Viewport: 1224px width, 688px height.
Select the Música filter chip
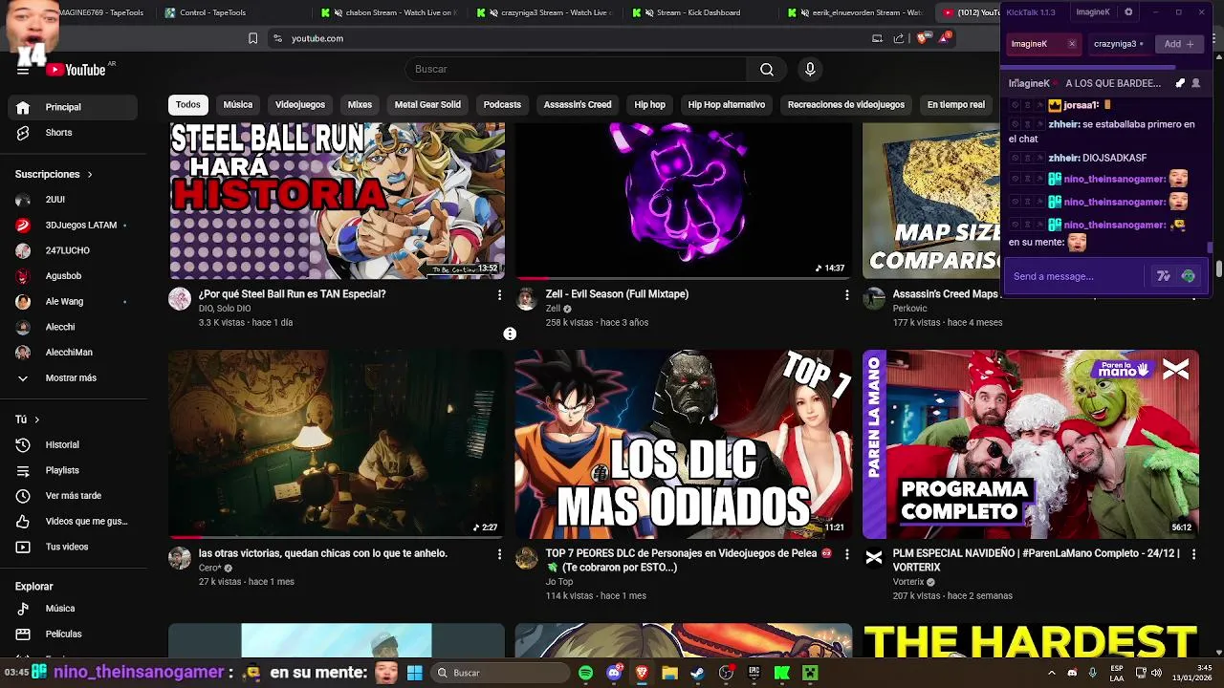click(238, 104)
